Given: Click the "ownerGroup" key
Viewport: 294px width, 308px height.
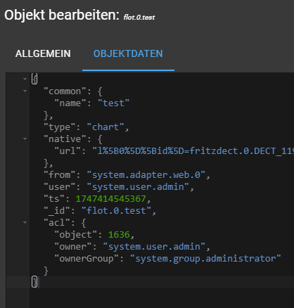Looking at the screenshot, I should point(87,259).
